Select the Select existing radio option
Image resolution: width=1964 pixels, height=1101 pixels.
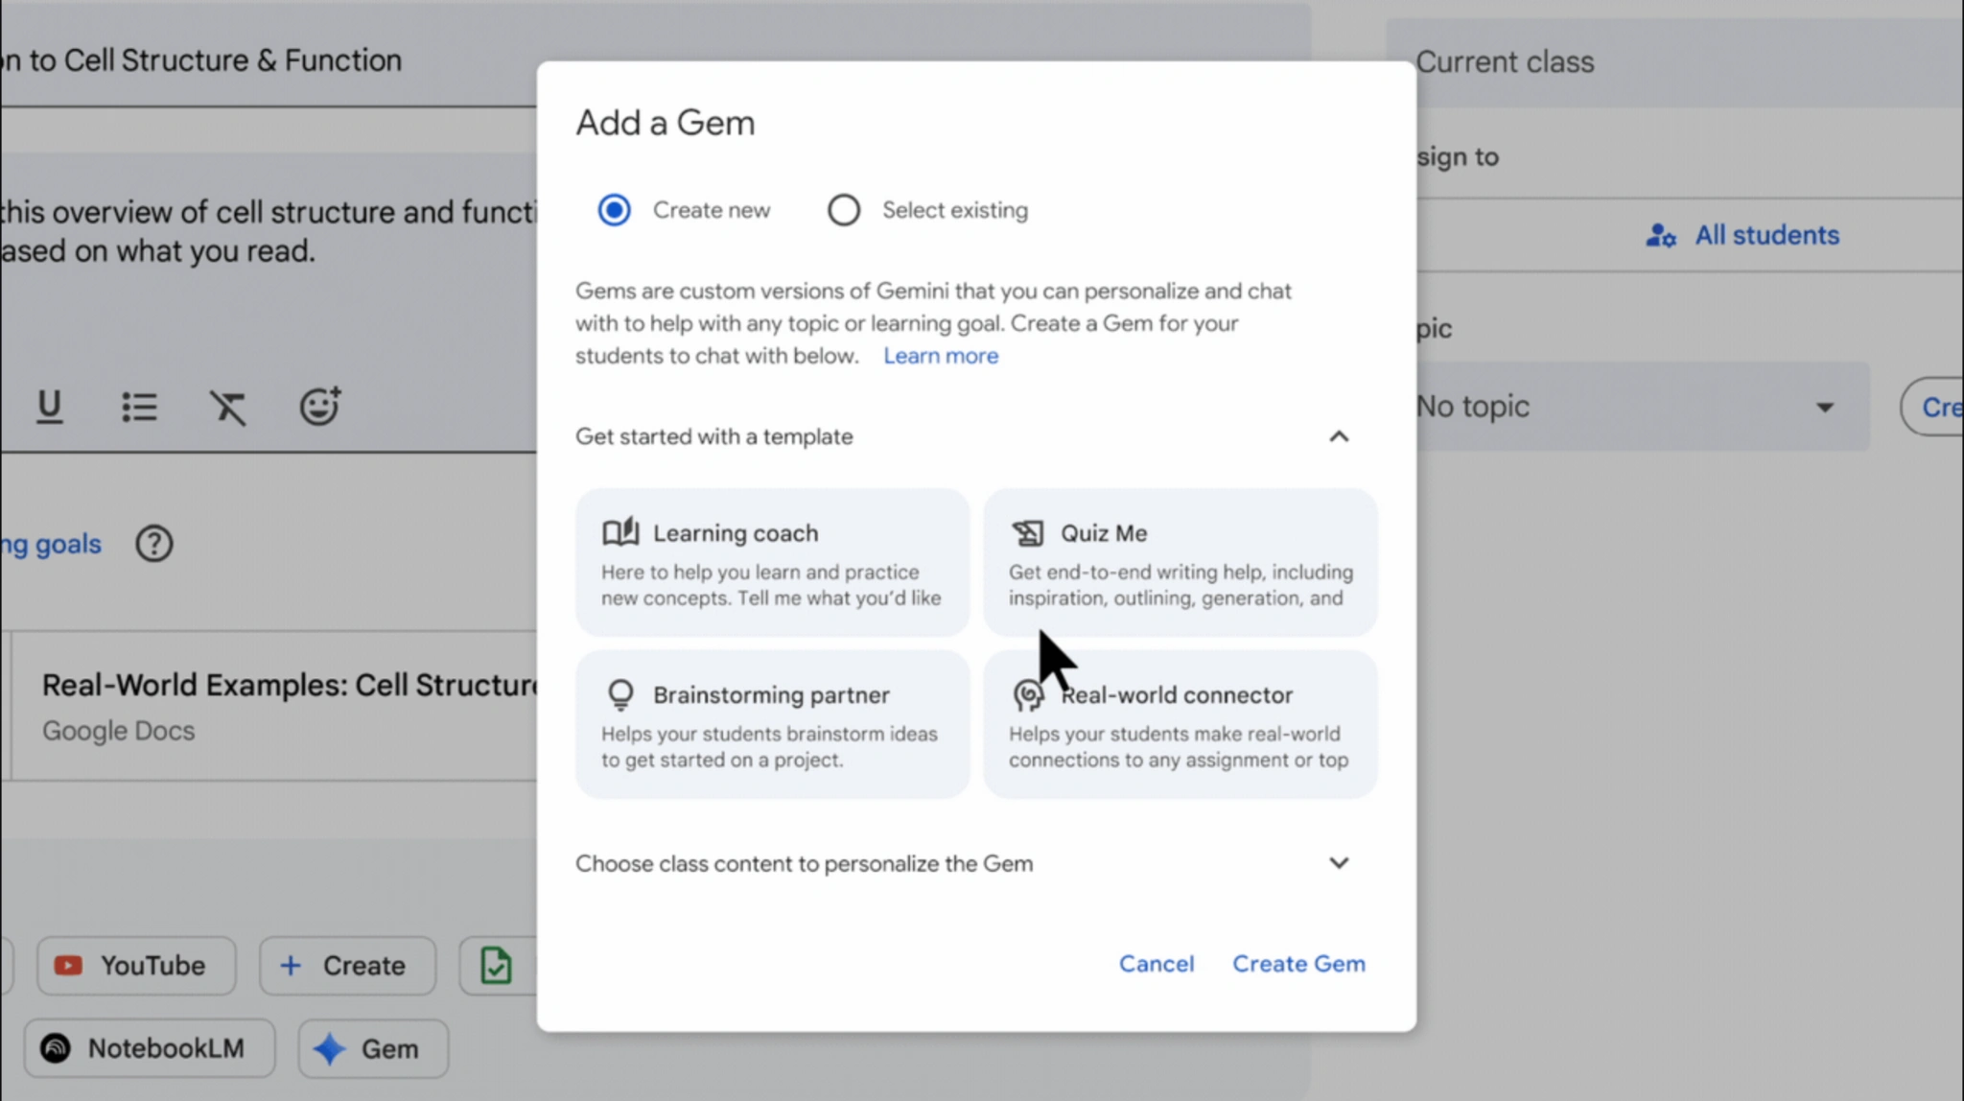coord(844,210)
